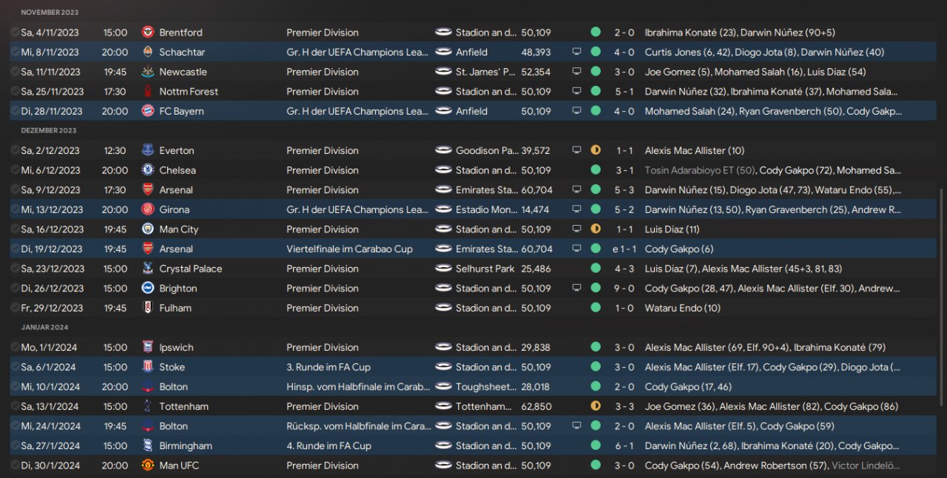Click the Brighton club badge
The width and height of the screenshot is (947, 478).
pos(147,289)
